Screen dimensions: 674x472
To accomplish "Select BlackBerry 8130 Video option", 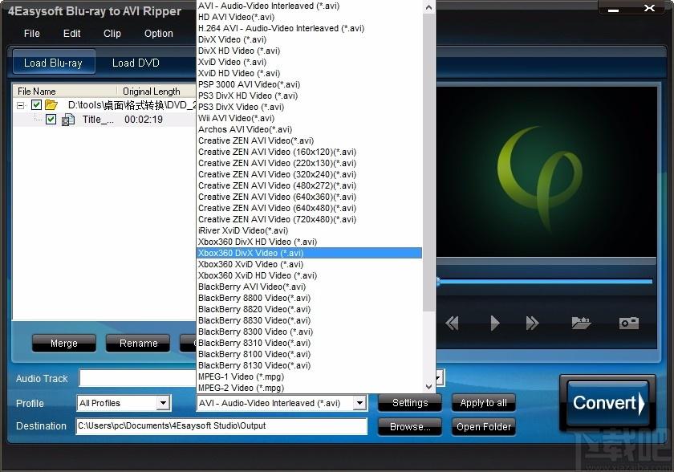I will coord(309,365).
